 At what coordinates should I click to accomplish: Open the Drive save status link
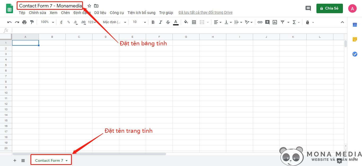pyautogui.click(x=205, y=13)
